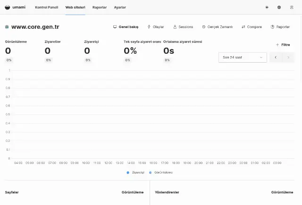Go to previous date range arrow

click(x=276, y=57)
